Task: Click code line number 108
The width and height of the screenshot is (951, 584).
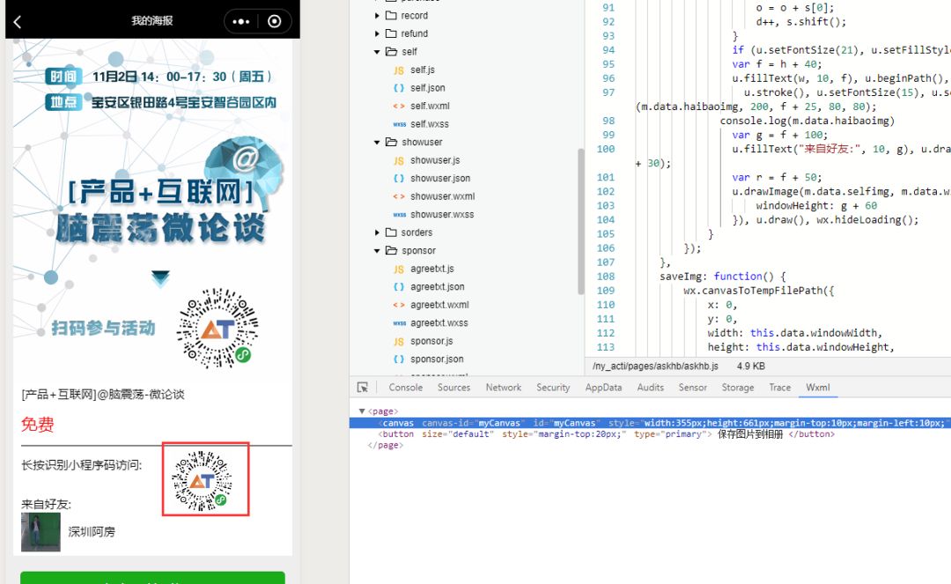Action: click(x=605, y=277)
